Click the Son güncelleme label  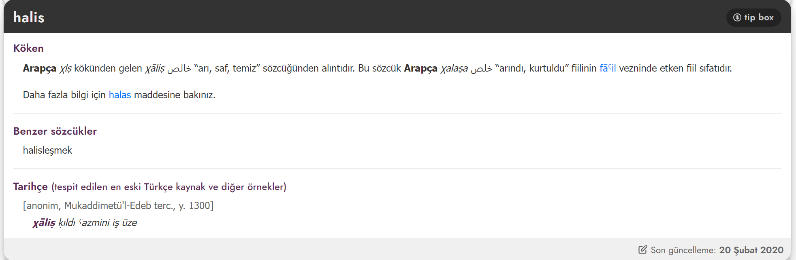(683, 250)
